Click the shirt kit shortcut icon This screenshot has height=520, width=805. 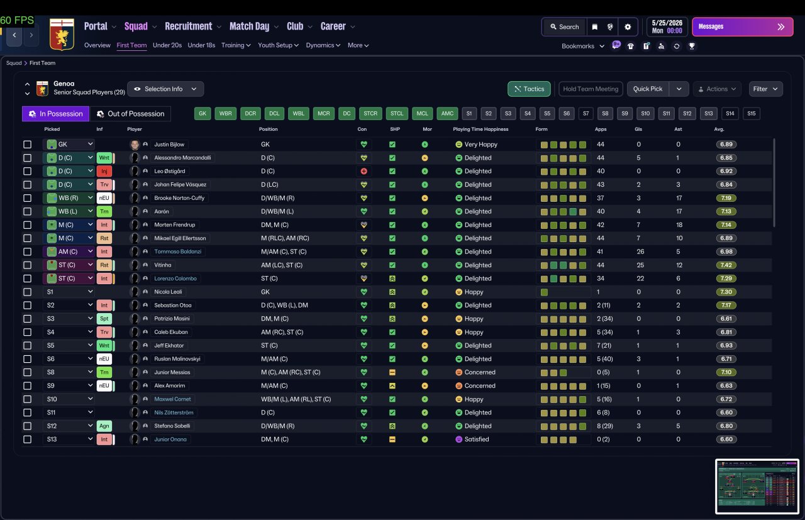point(631,46)
